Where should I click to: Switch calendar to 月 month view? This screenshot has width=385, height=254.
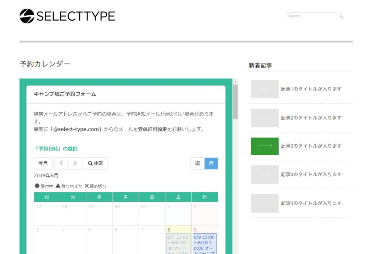[x=211, y=163]
